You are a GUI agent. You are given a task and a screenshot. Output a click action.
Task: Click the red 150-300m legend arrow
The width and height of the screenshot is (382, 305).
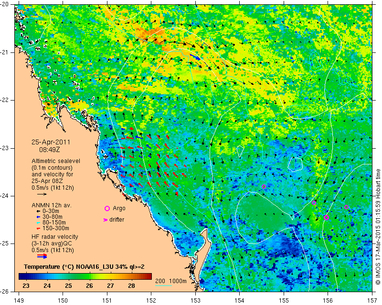point(38,228)
